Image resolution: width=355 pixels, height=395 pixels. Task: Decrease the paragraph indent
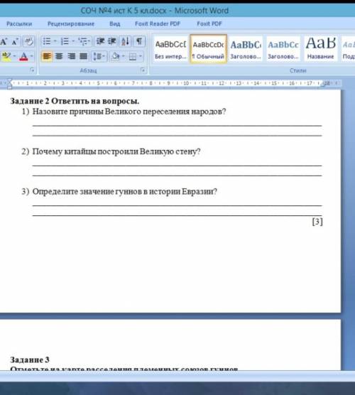(x=100, y=41)
